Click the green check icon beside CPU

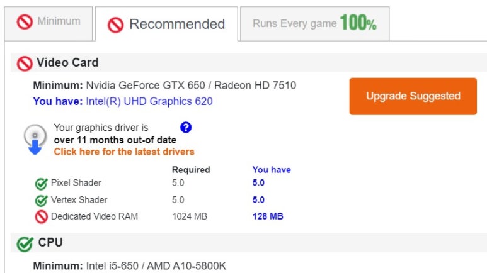click(x=25, y=243)
